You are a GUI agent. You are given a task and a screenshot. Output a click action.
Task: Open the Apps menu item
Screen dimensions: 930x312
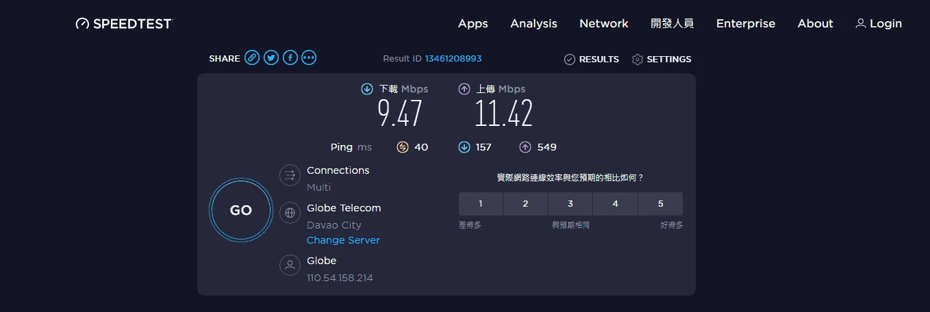(473, 23)
